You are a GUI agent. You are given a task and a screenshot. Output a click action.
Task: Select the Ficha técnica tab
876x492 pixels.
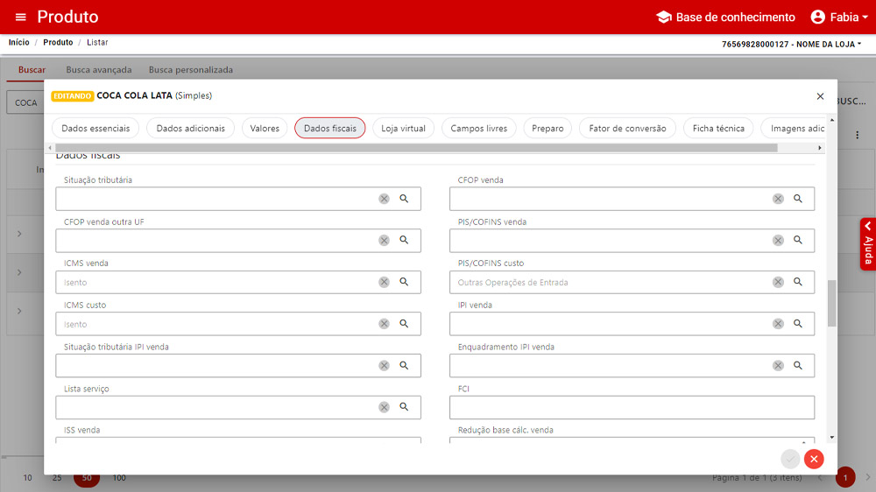(x=718, y=129)
